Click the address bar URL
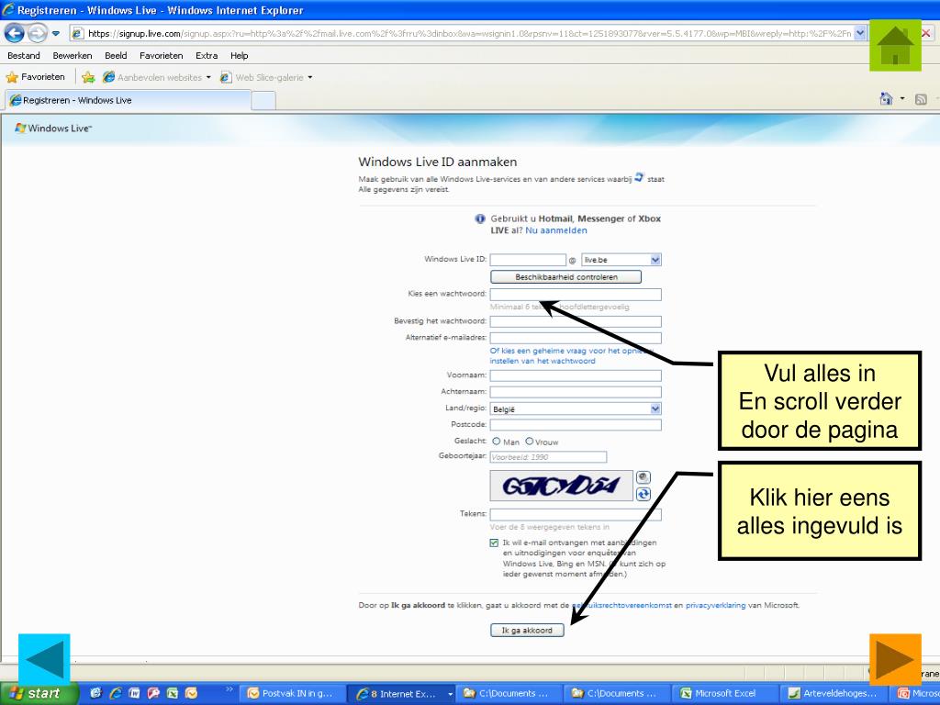 [x=469, y=34]
